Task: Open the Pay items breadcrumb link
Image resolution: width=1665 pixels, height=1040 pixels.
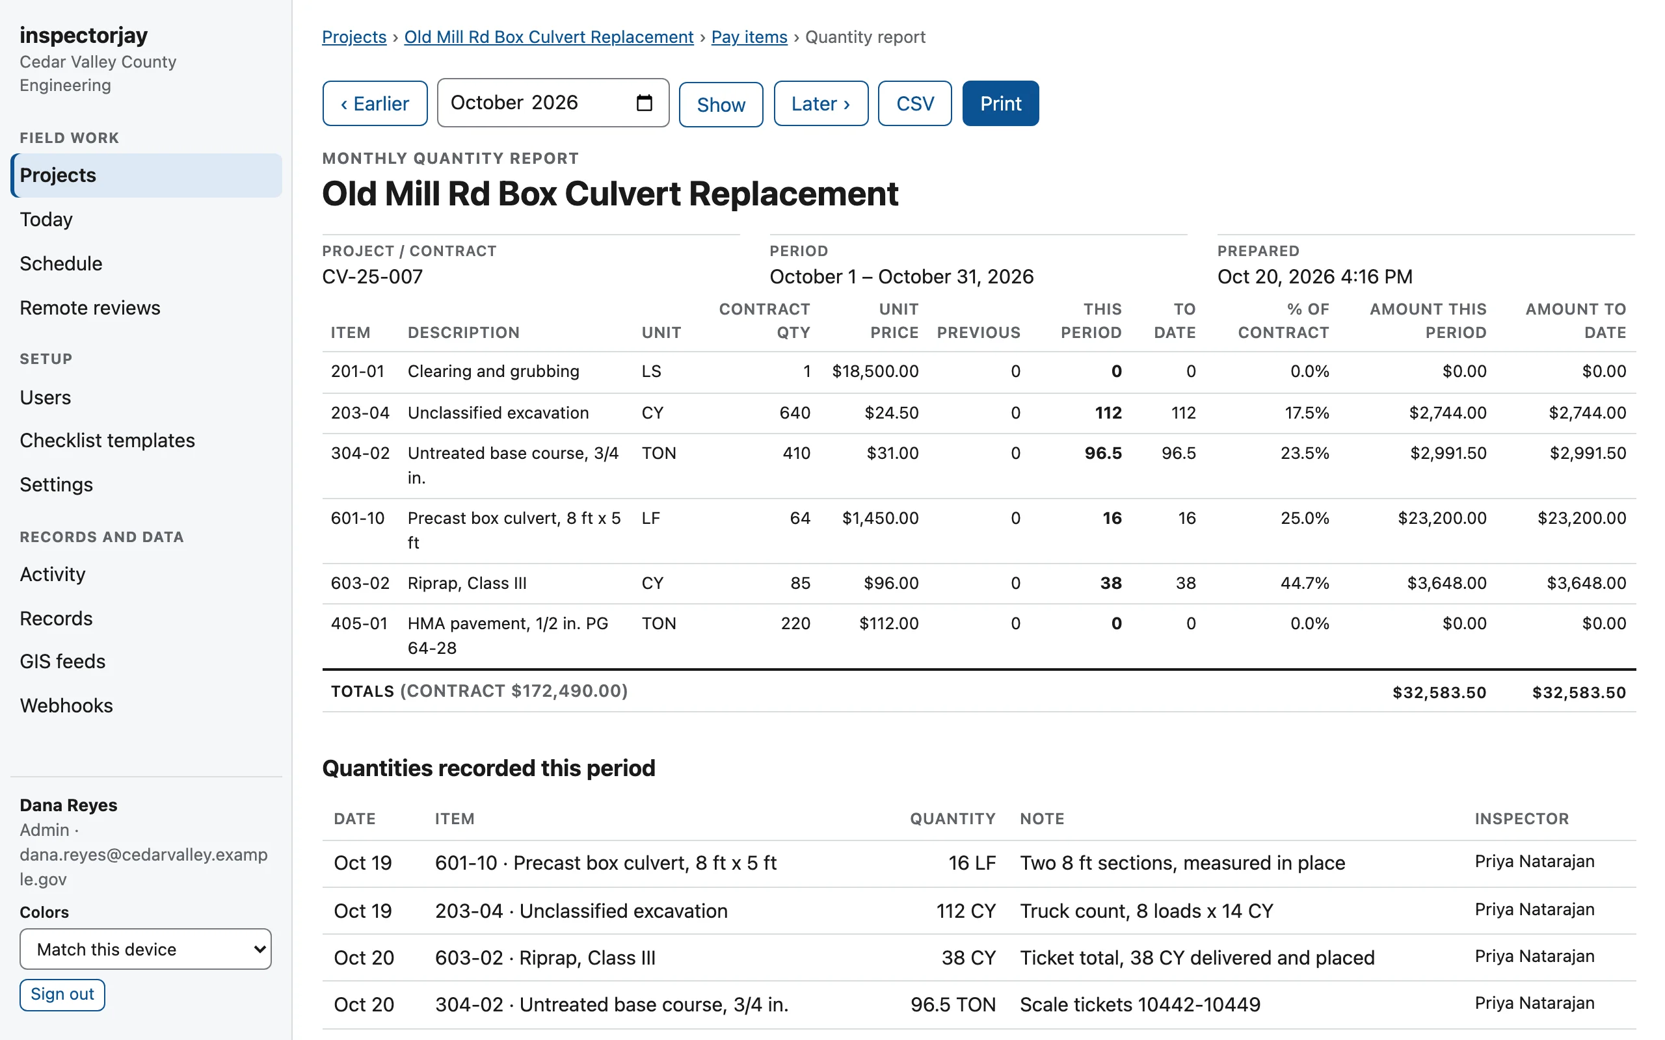Action: pos(749,37)
